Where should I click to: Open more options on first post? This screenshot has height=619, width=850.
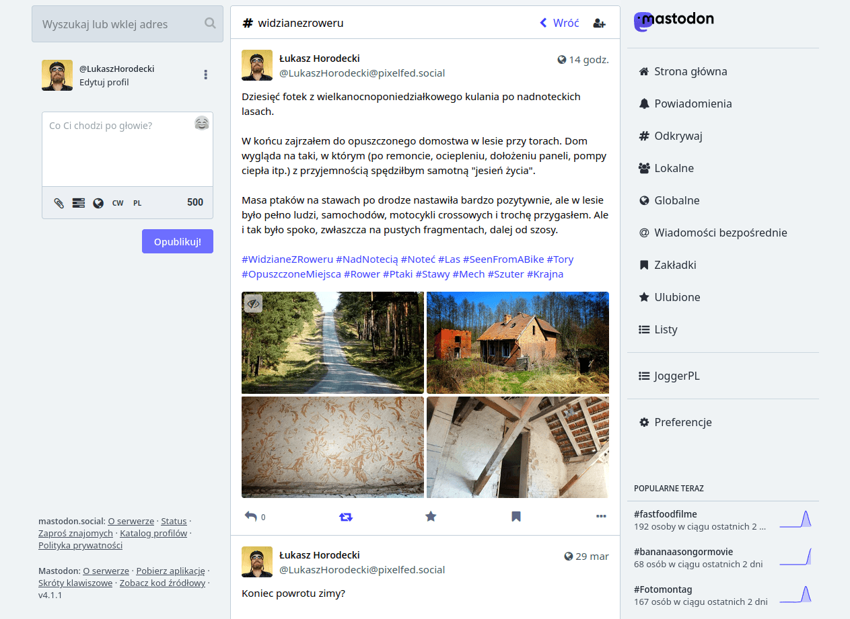click(x=601, y=516)
